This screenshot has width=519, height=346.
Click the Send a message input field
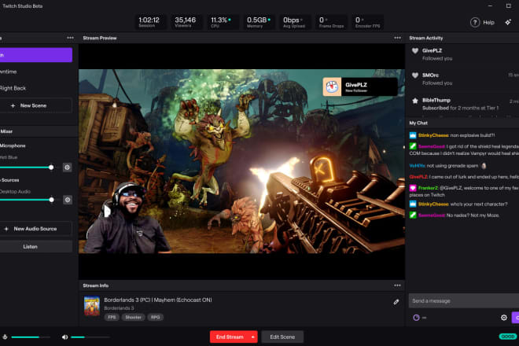[464, 301]
